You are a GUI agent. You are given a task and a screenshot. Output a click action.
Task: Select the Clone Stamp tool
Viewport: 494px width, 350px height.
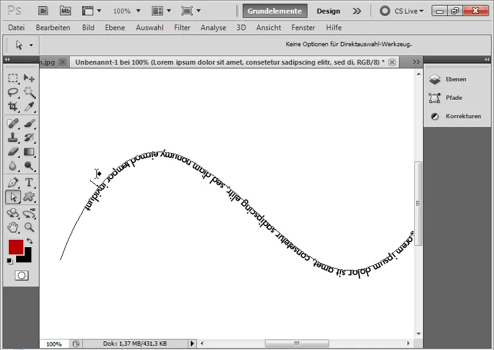(13, 137)
